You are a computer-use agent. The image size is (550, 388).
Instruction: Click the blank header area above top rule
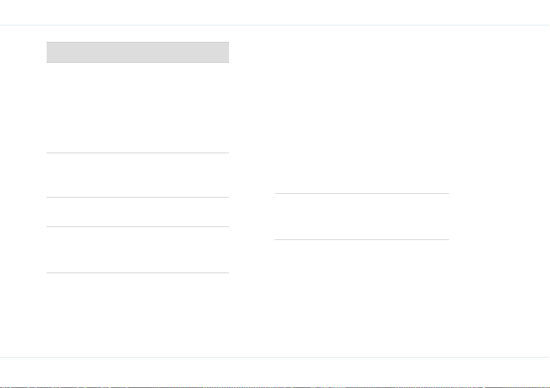coord(275,12)
